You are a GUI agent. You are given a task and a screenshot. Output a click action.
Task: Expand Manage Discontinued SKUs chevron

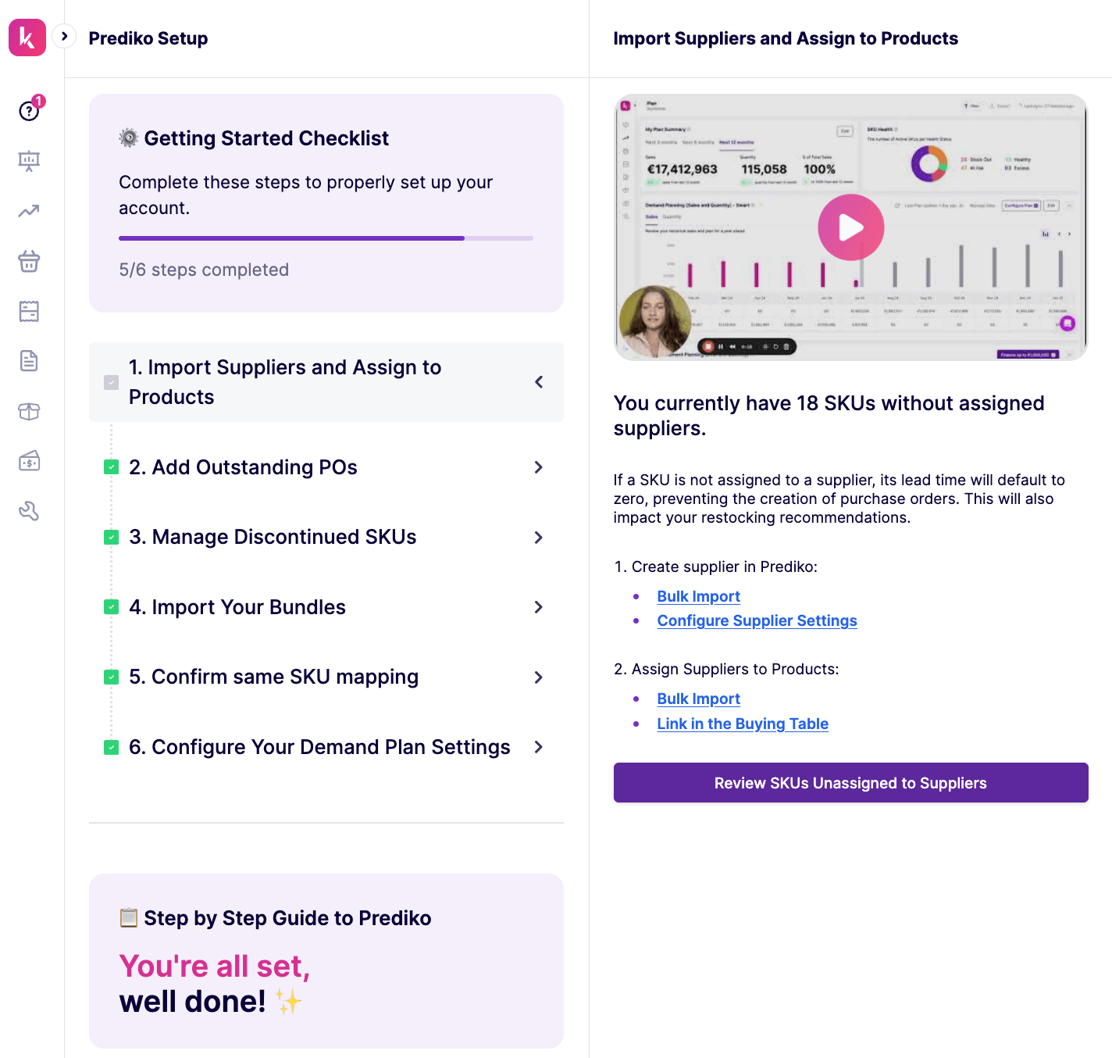pyautogui.click(x=539, y=538)
